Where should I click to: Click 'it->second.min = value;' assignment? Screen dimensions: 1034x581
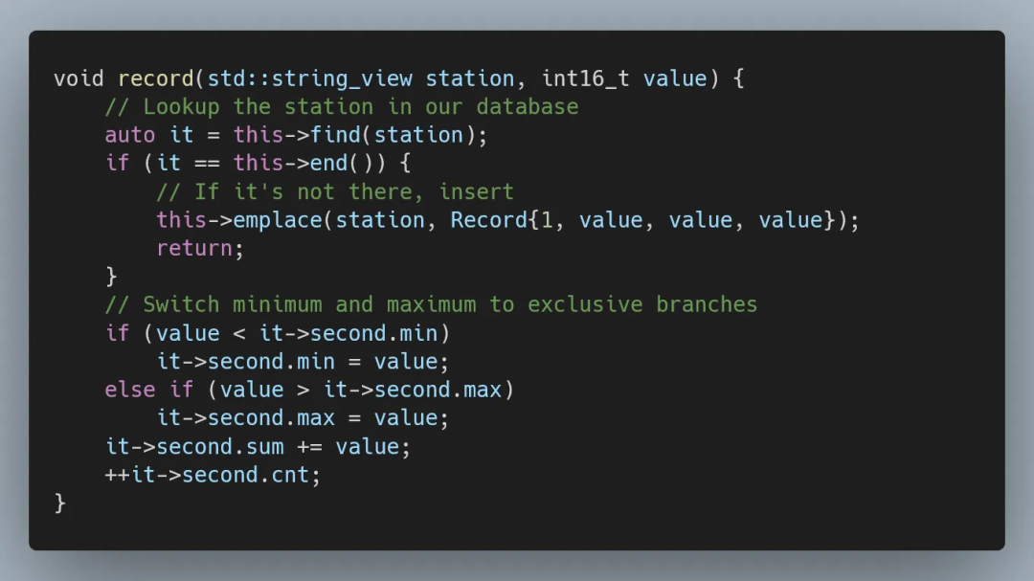click(303, 362)
